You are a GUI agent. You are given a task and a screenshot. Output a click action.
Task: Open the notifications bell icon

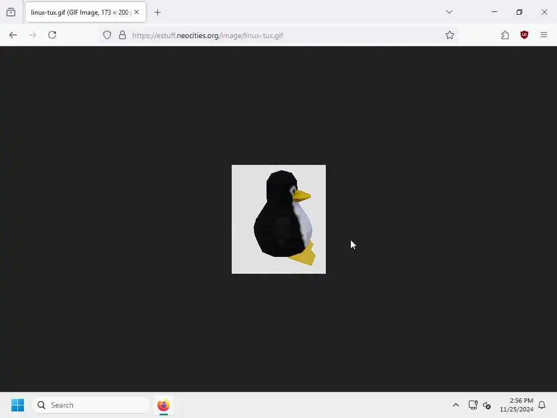coord(542,405)
